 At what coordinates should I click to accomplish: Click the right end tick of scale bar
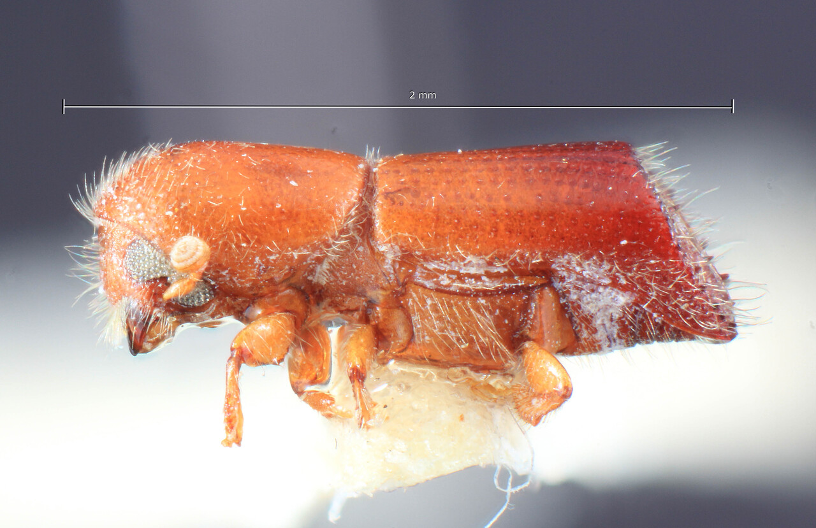[x=732, y=106]
